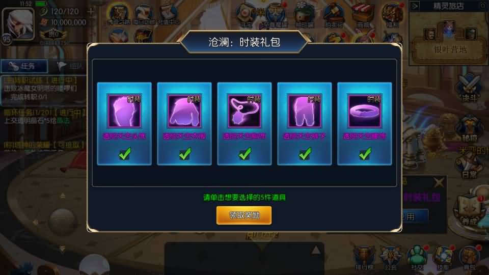Open the 决斗 duel crossed-swords icon

coord(469,88)
